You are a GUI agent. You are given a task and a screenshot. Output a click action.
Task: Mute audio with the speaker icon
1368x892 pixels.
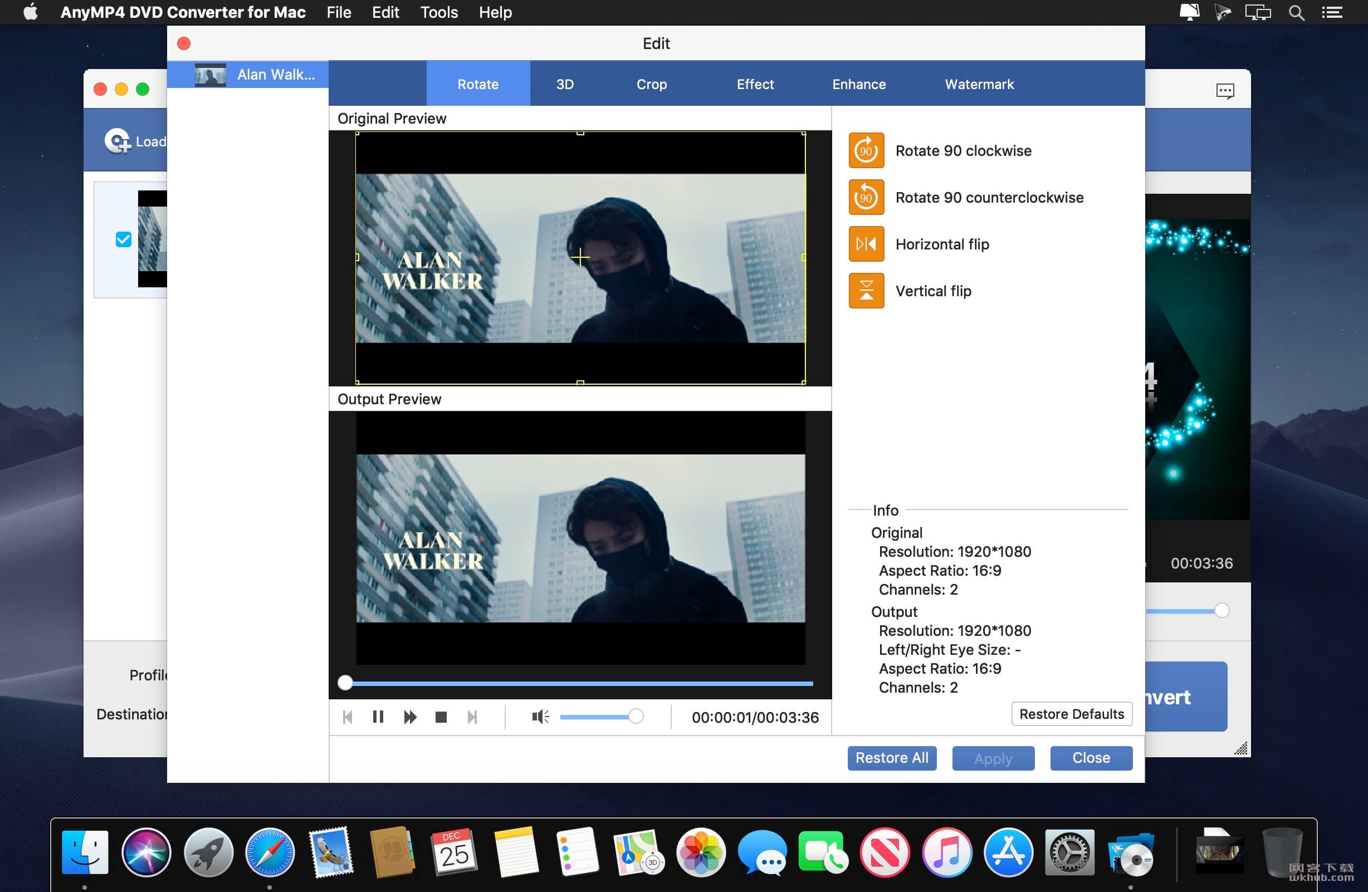[x=540, y=717]
